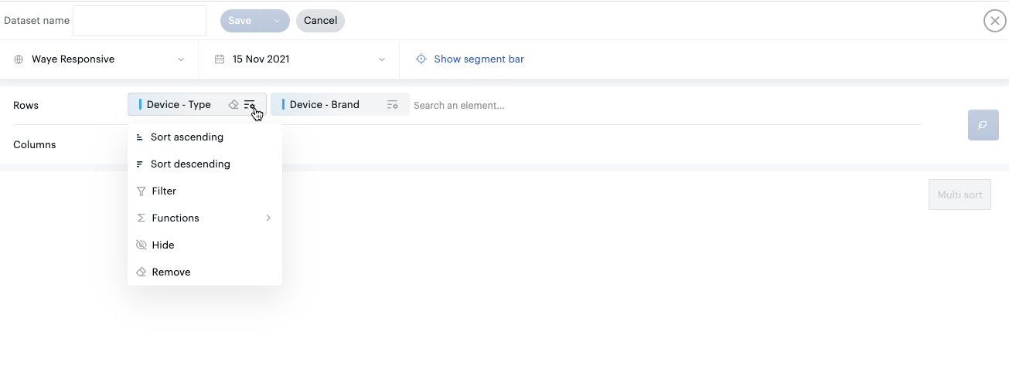
Task: Click the eraser icon on Device - Type chip
Action: tap(234, 105)
